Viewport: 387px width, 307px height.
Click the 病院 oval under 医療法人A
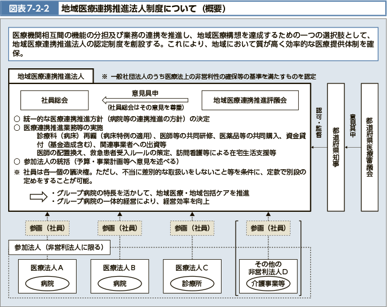coord(48,284)
